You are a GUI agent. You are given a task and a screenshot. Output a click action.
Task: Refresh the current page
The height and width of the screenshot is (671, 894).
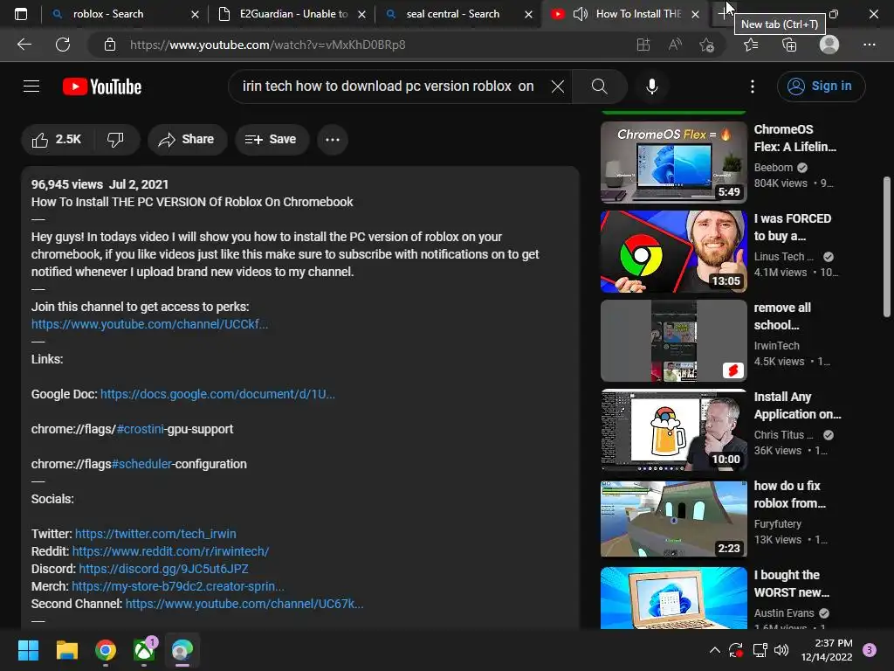click(63, 45)
